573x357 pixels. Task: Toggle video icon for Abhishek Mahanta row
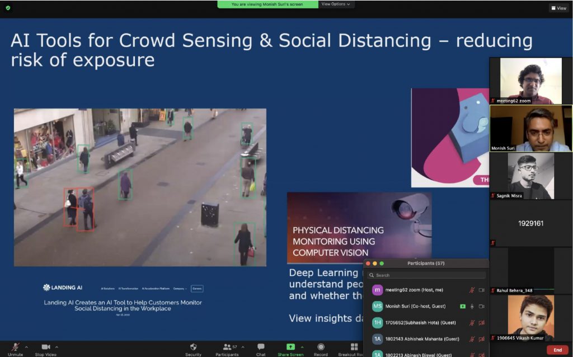coord(482,339)
